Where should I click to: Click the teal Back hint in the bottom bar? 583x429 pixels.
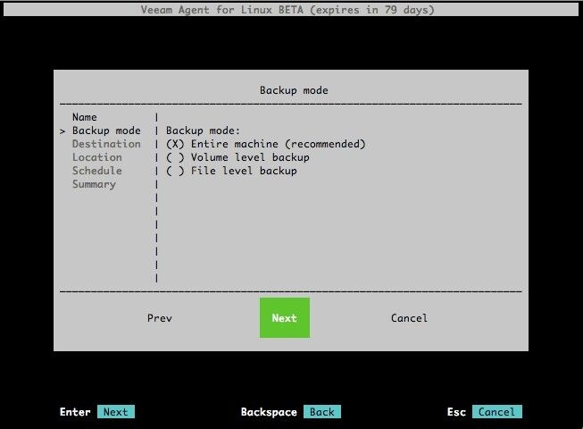click(321, 412)
